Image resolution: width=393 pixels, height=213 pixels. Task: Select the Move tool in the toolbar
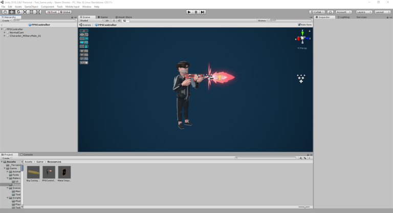coord(12,12)
